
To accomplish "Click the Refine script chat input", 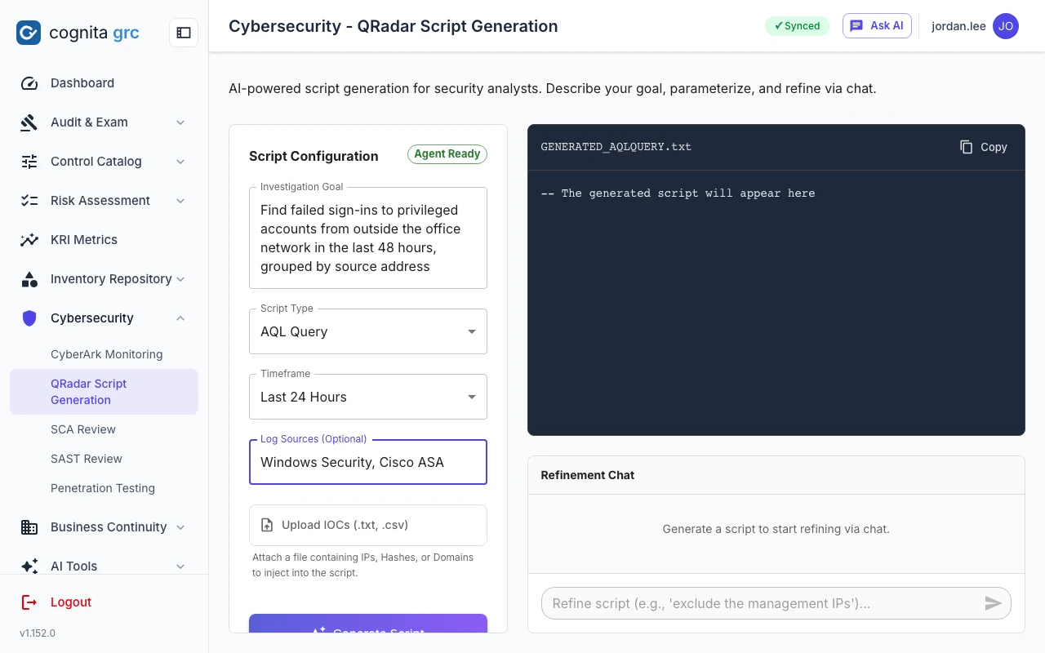I will coord(776,603).
